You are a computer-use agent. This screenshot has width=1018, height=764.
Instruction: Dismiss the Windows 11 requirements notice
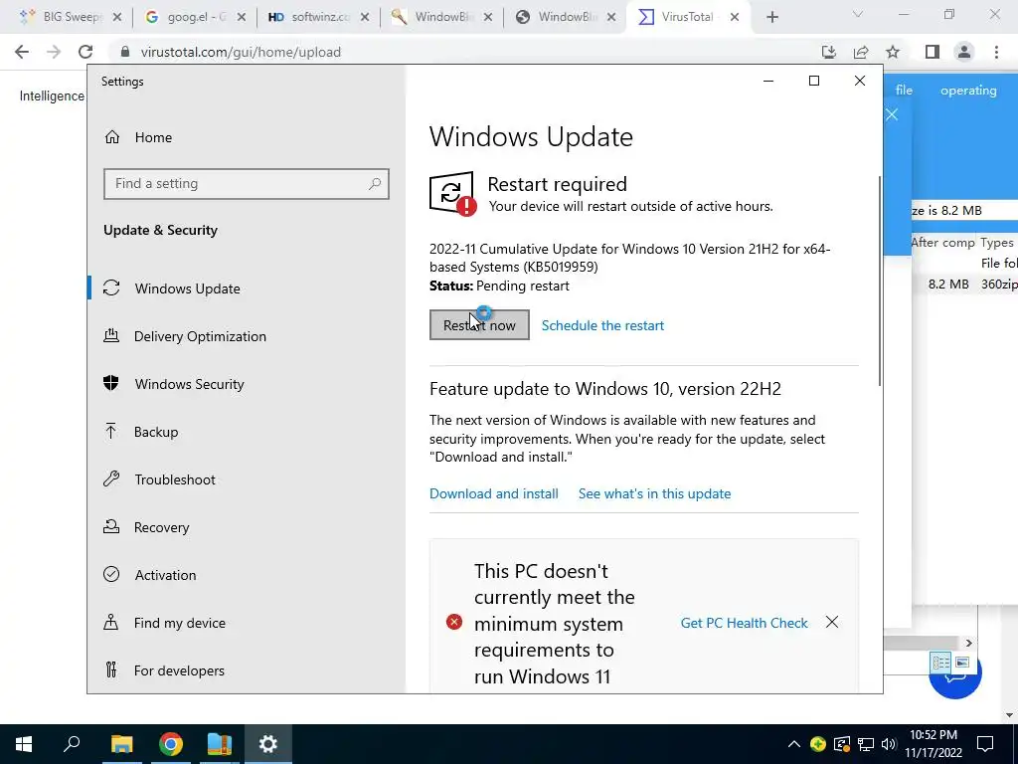click(832, 623)
